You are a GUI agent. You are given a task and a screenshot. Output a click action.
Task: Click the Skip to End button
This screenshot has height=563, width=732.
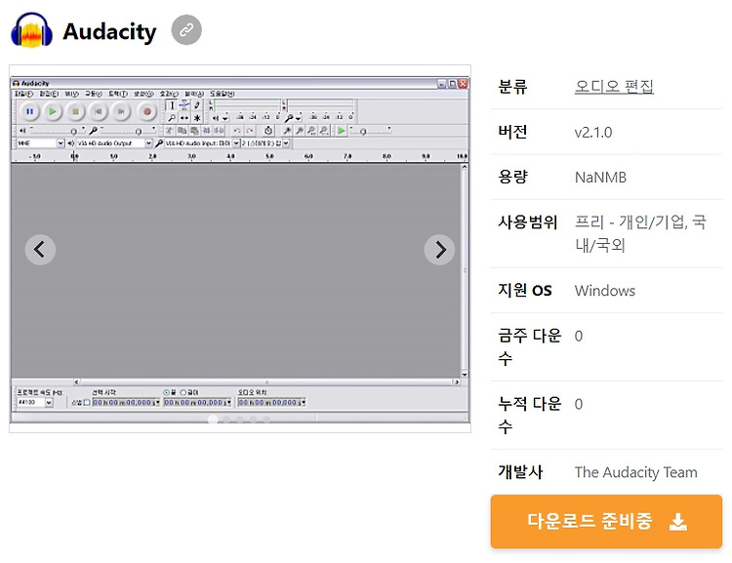click(x=121, y=111)
